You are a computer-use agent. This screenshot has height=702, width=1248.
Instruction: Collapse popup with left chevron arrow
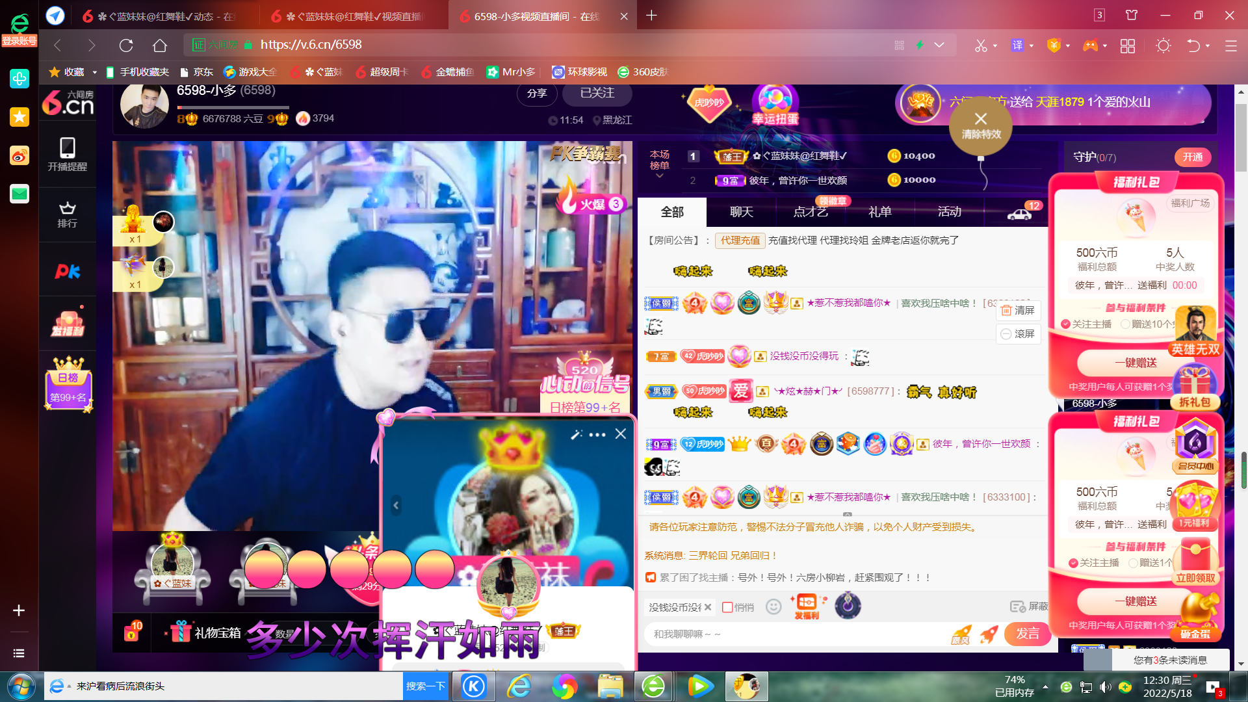coord(396,505)
